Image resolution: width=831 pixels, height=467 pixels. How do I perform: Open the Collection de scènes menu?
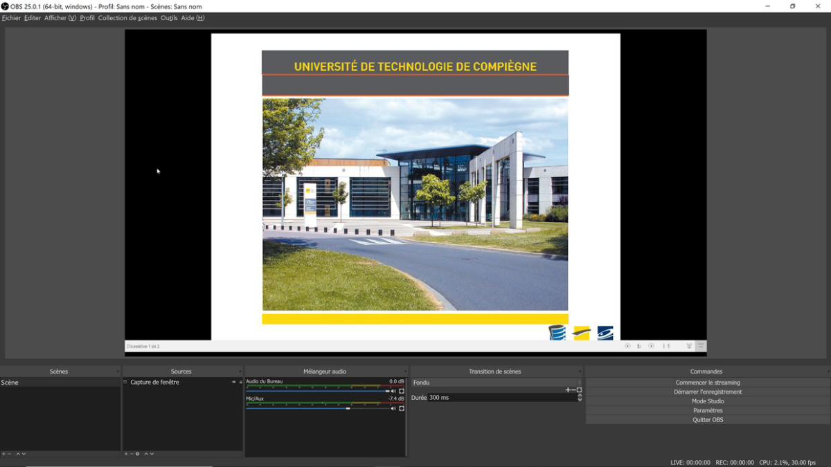click(127, 18)
